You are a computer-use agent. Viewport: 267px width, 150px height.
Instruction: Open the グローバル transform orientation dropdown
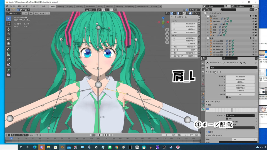[x=91, y=10]
